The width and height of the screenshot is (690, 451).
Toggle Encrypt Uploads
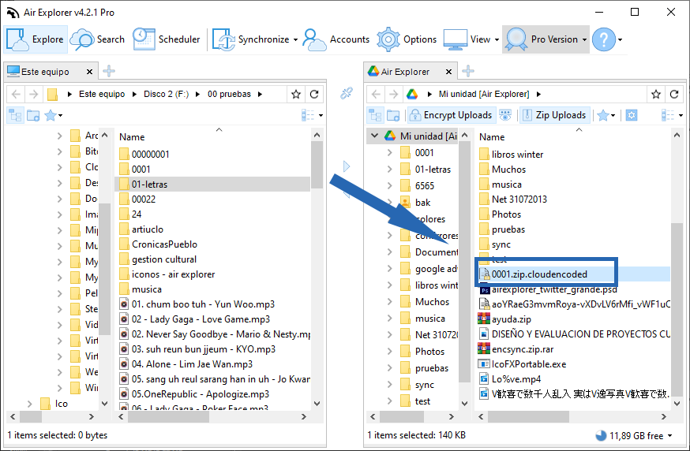[451, 115]
